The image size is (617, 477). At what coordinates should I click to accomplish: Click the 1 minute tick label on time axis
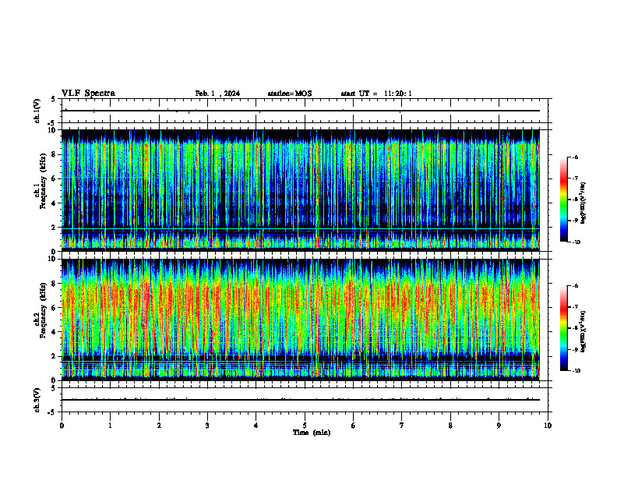coord(111,426)
